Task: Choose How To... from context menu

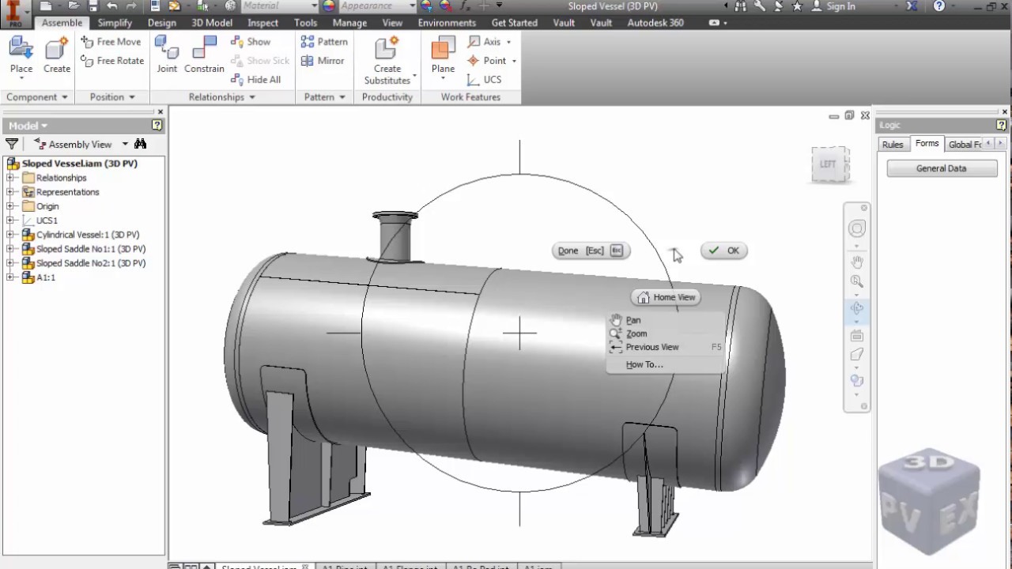Action: point(644,364)
